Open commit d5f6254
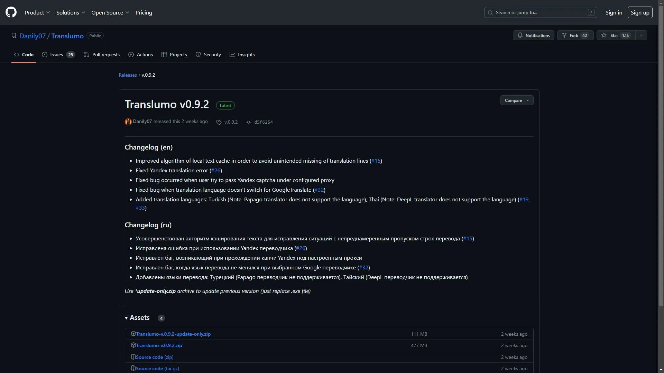Screen dimensions: 664x373 coord(263,122)
